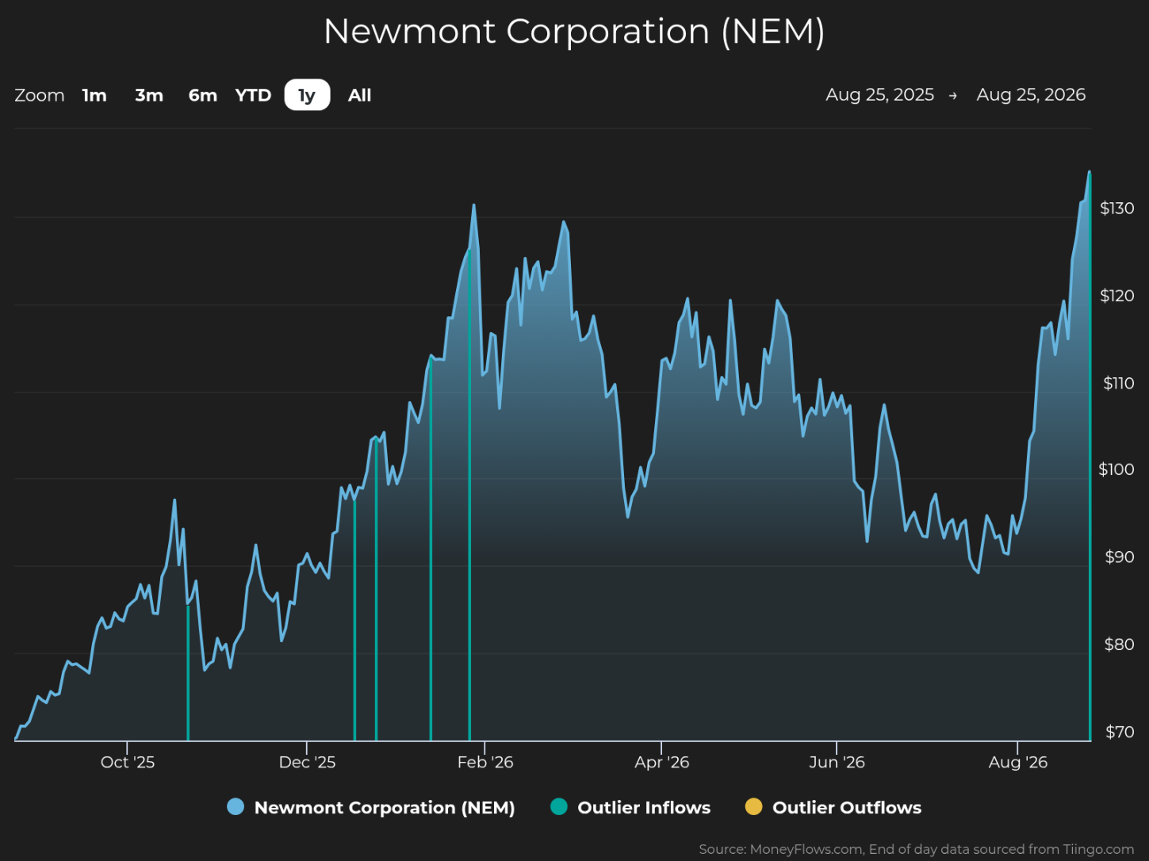The height and width of the screenshot is (861, 1149).
Task: Click the $100 price axis label
Action: point(1116,469)
